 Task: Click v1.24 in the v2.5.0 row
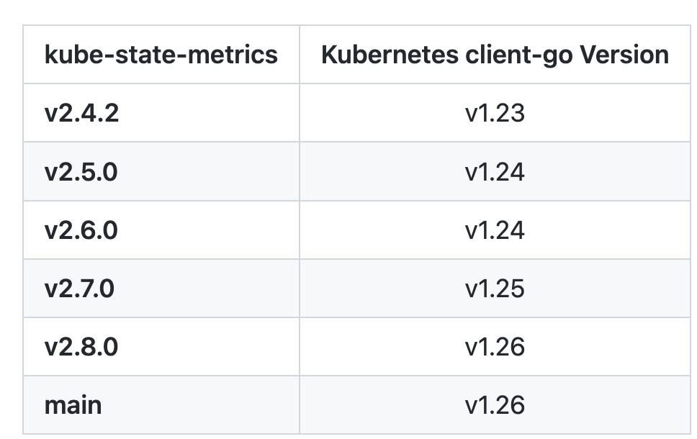(495, 172)
